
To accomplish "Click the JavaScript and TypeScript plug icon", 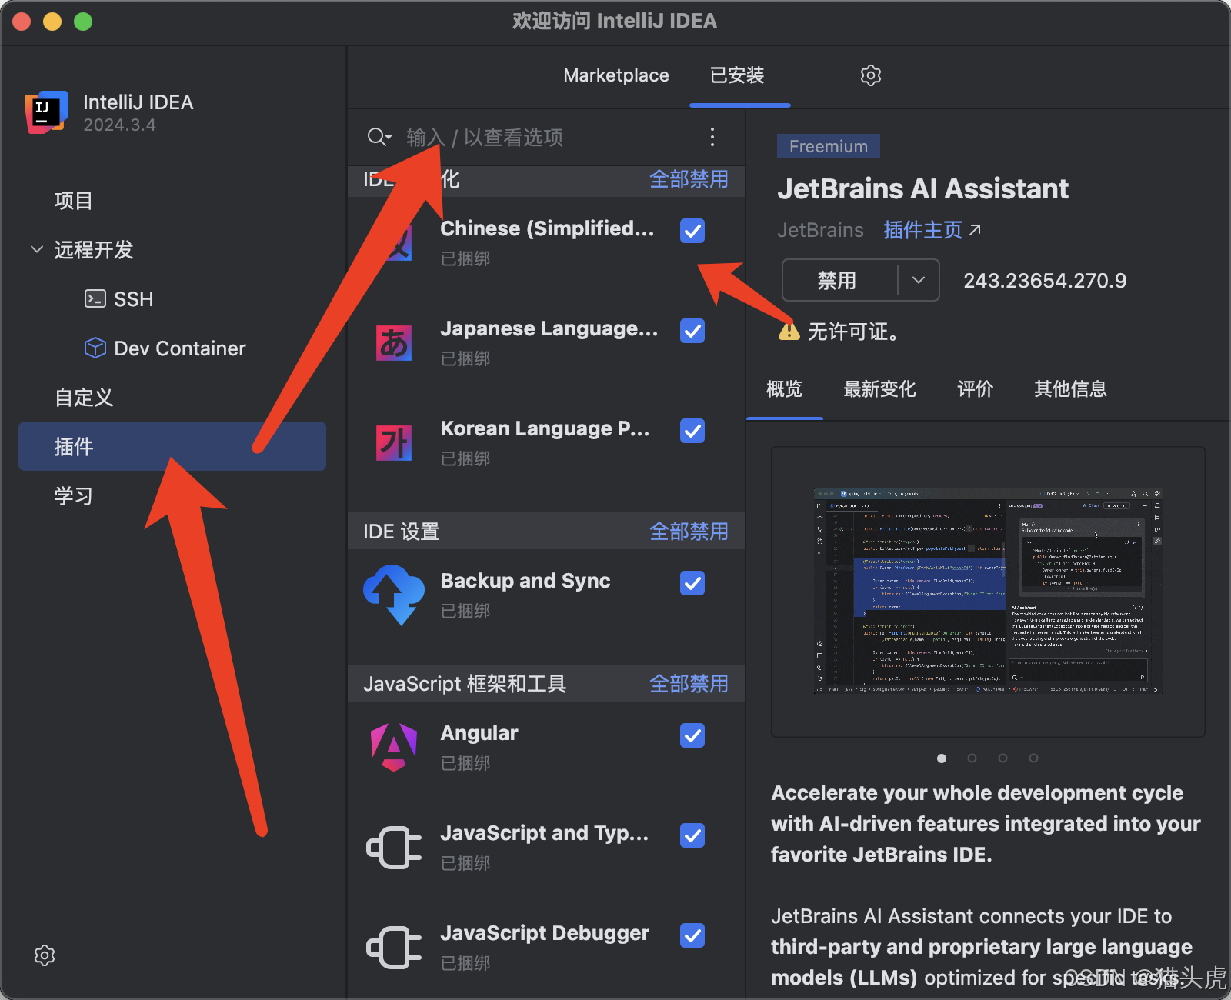I will click(394, 847).
